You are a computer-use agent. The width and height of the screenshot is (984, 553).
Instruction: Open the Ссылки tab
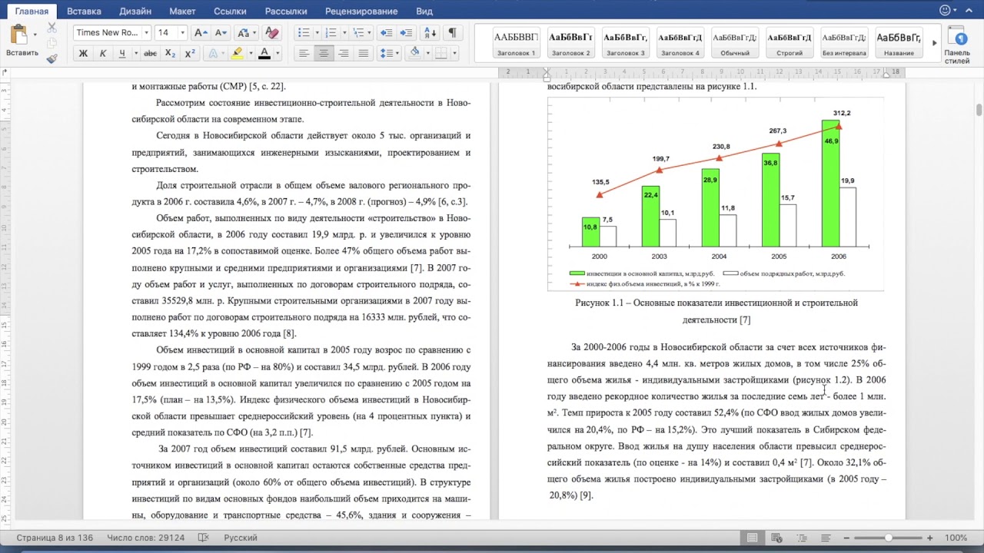pos(230,12)
